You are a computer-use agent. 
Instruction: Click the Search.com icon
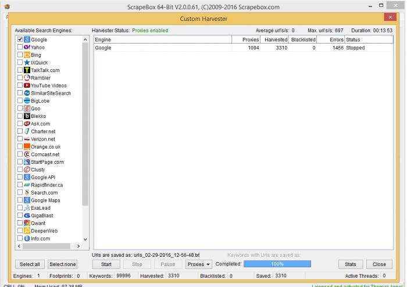(27, 192)
